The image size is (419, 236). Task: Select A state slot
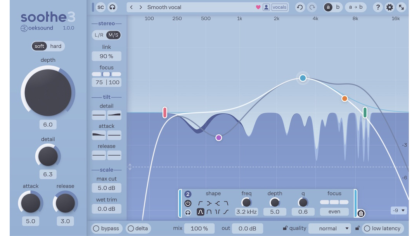pos(328,7)
